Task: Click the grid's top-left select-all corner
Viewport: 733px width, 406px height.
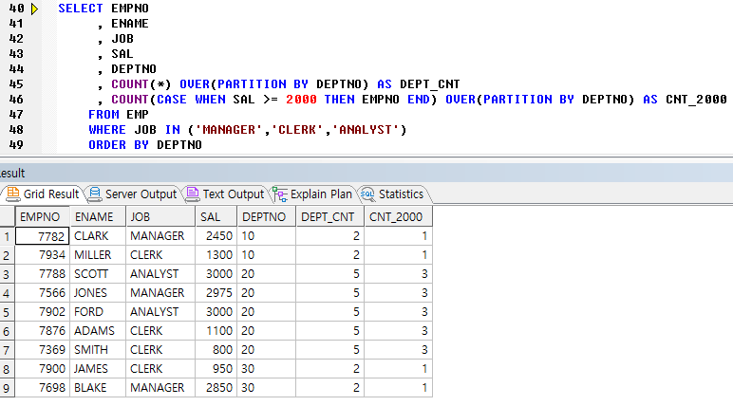Action: coord(7,217)
